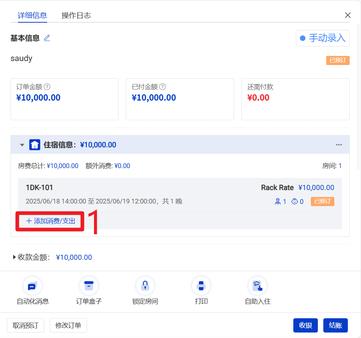Click the 取消预订 button
361x338 pixels.
(26, 325)
